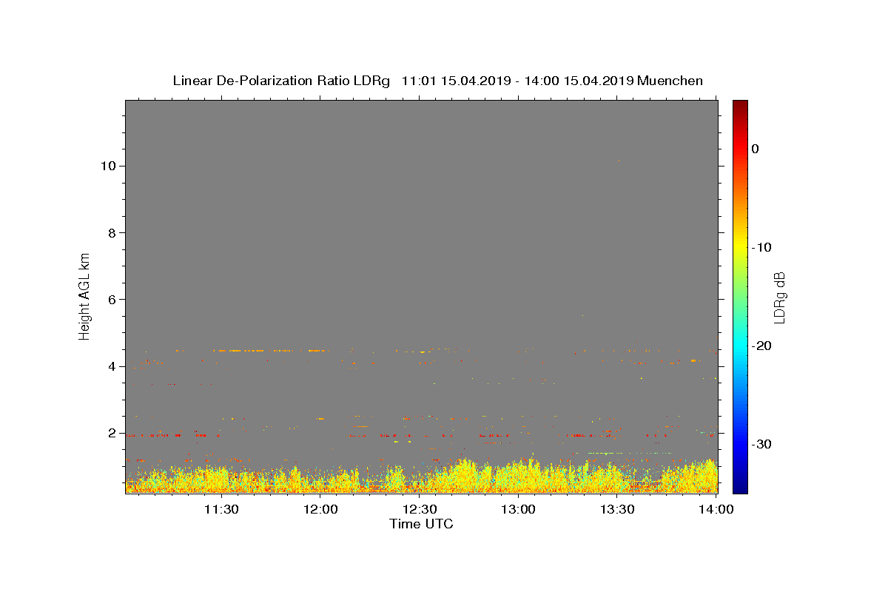This screenshot has width=888, height=592.
Task: Click the dark red top of colorbar
Action: (740, 105)
